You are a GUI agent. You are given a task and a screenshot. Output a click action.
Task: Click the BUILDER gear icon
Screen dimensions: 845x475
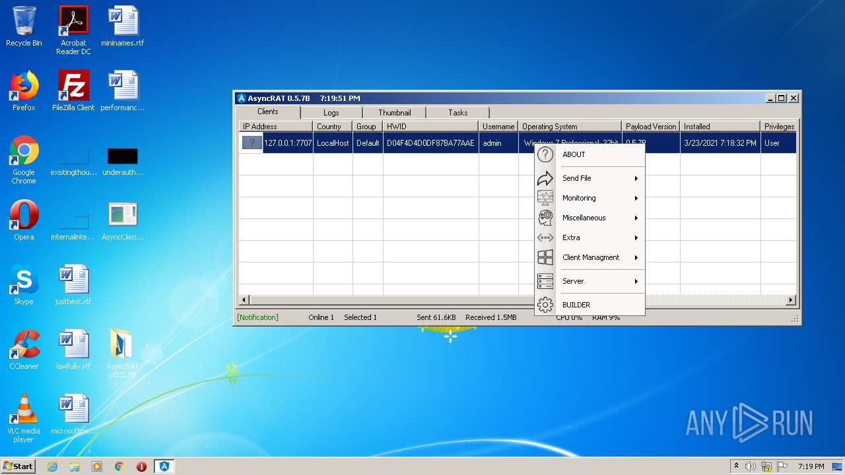click(545, 305)
